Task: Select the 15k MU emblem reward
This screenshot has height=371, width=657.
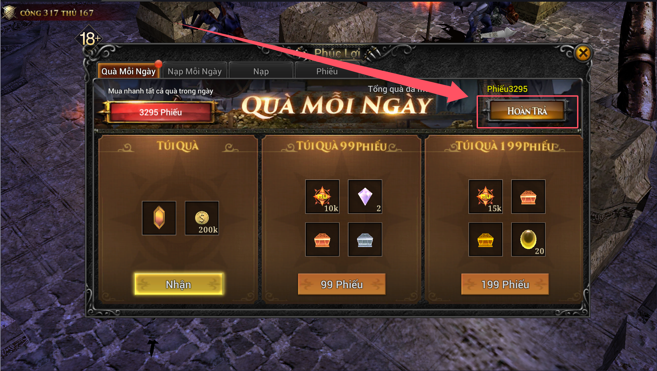Action: click(x=485, y=196)
